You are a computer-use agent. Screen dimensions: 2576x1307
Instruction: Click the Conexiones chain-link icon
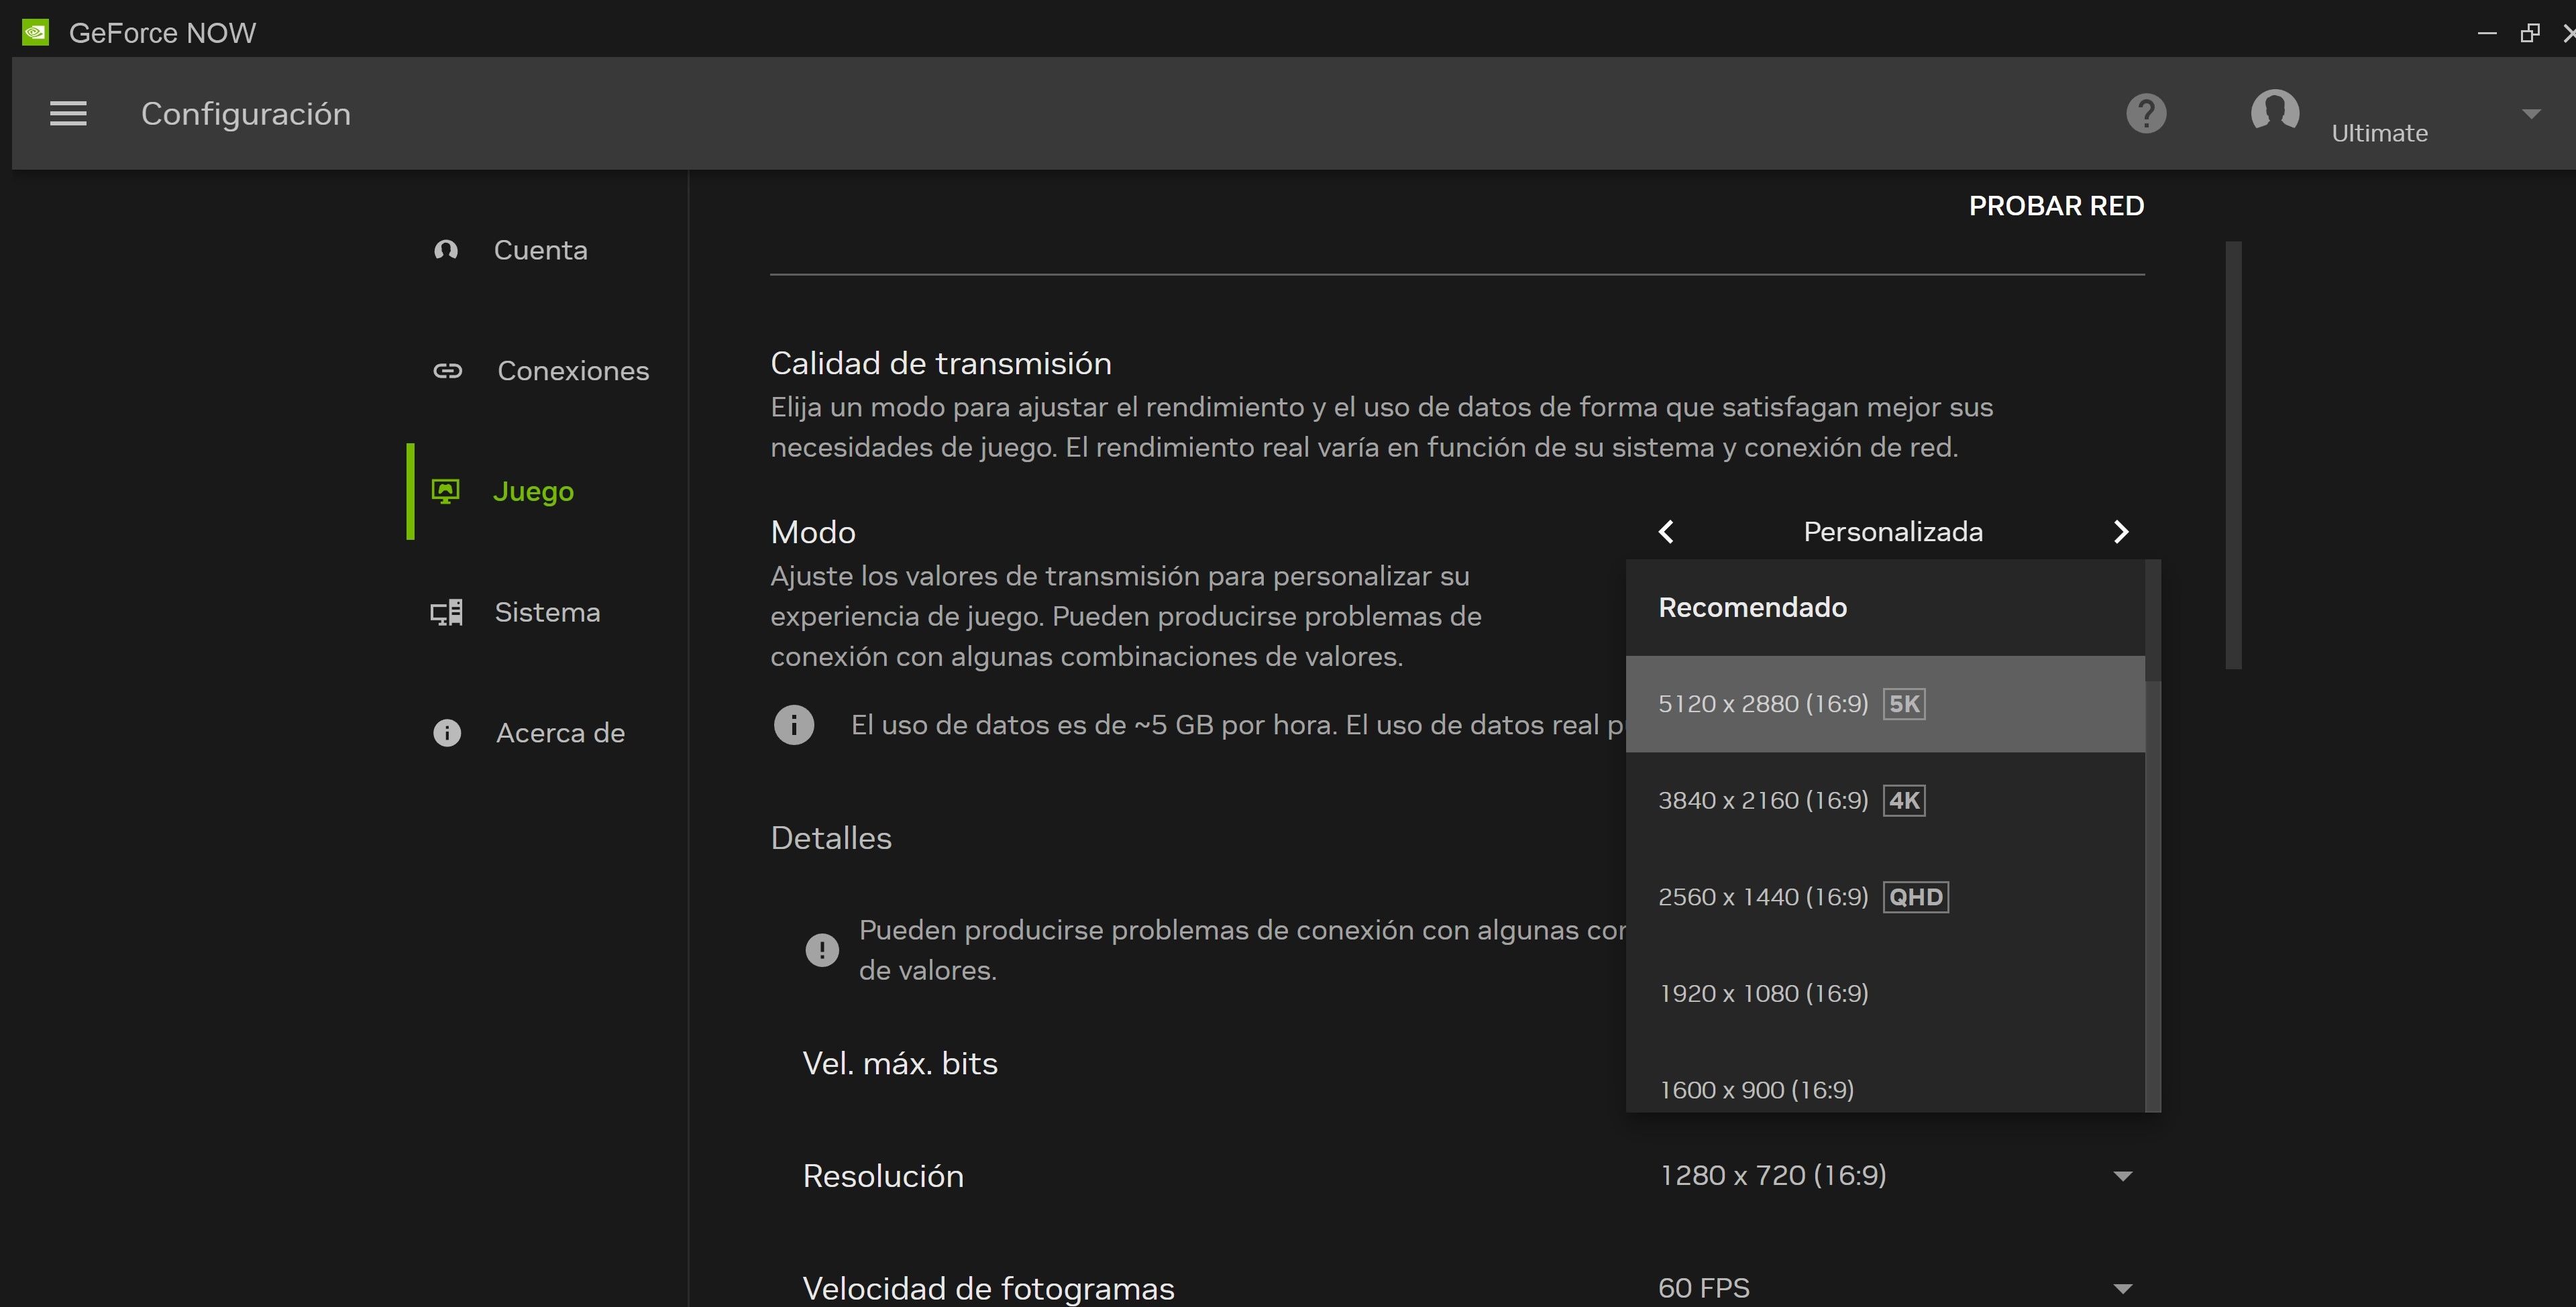[446, 370]
